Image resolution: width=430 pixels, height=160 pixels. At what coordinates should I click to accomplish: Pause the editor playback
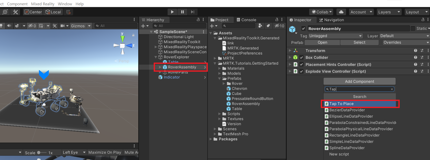183,12
